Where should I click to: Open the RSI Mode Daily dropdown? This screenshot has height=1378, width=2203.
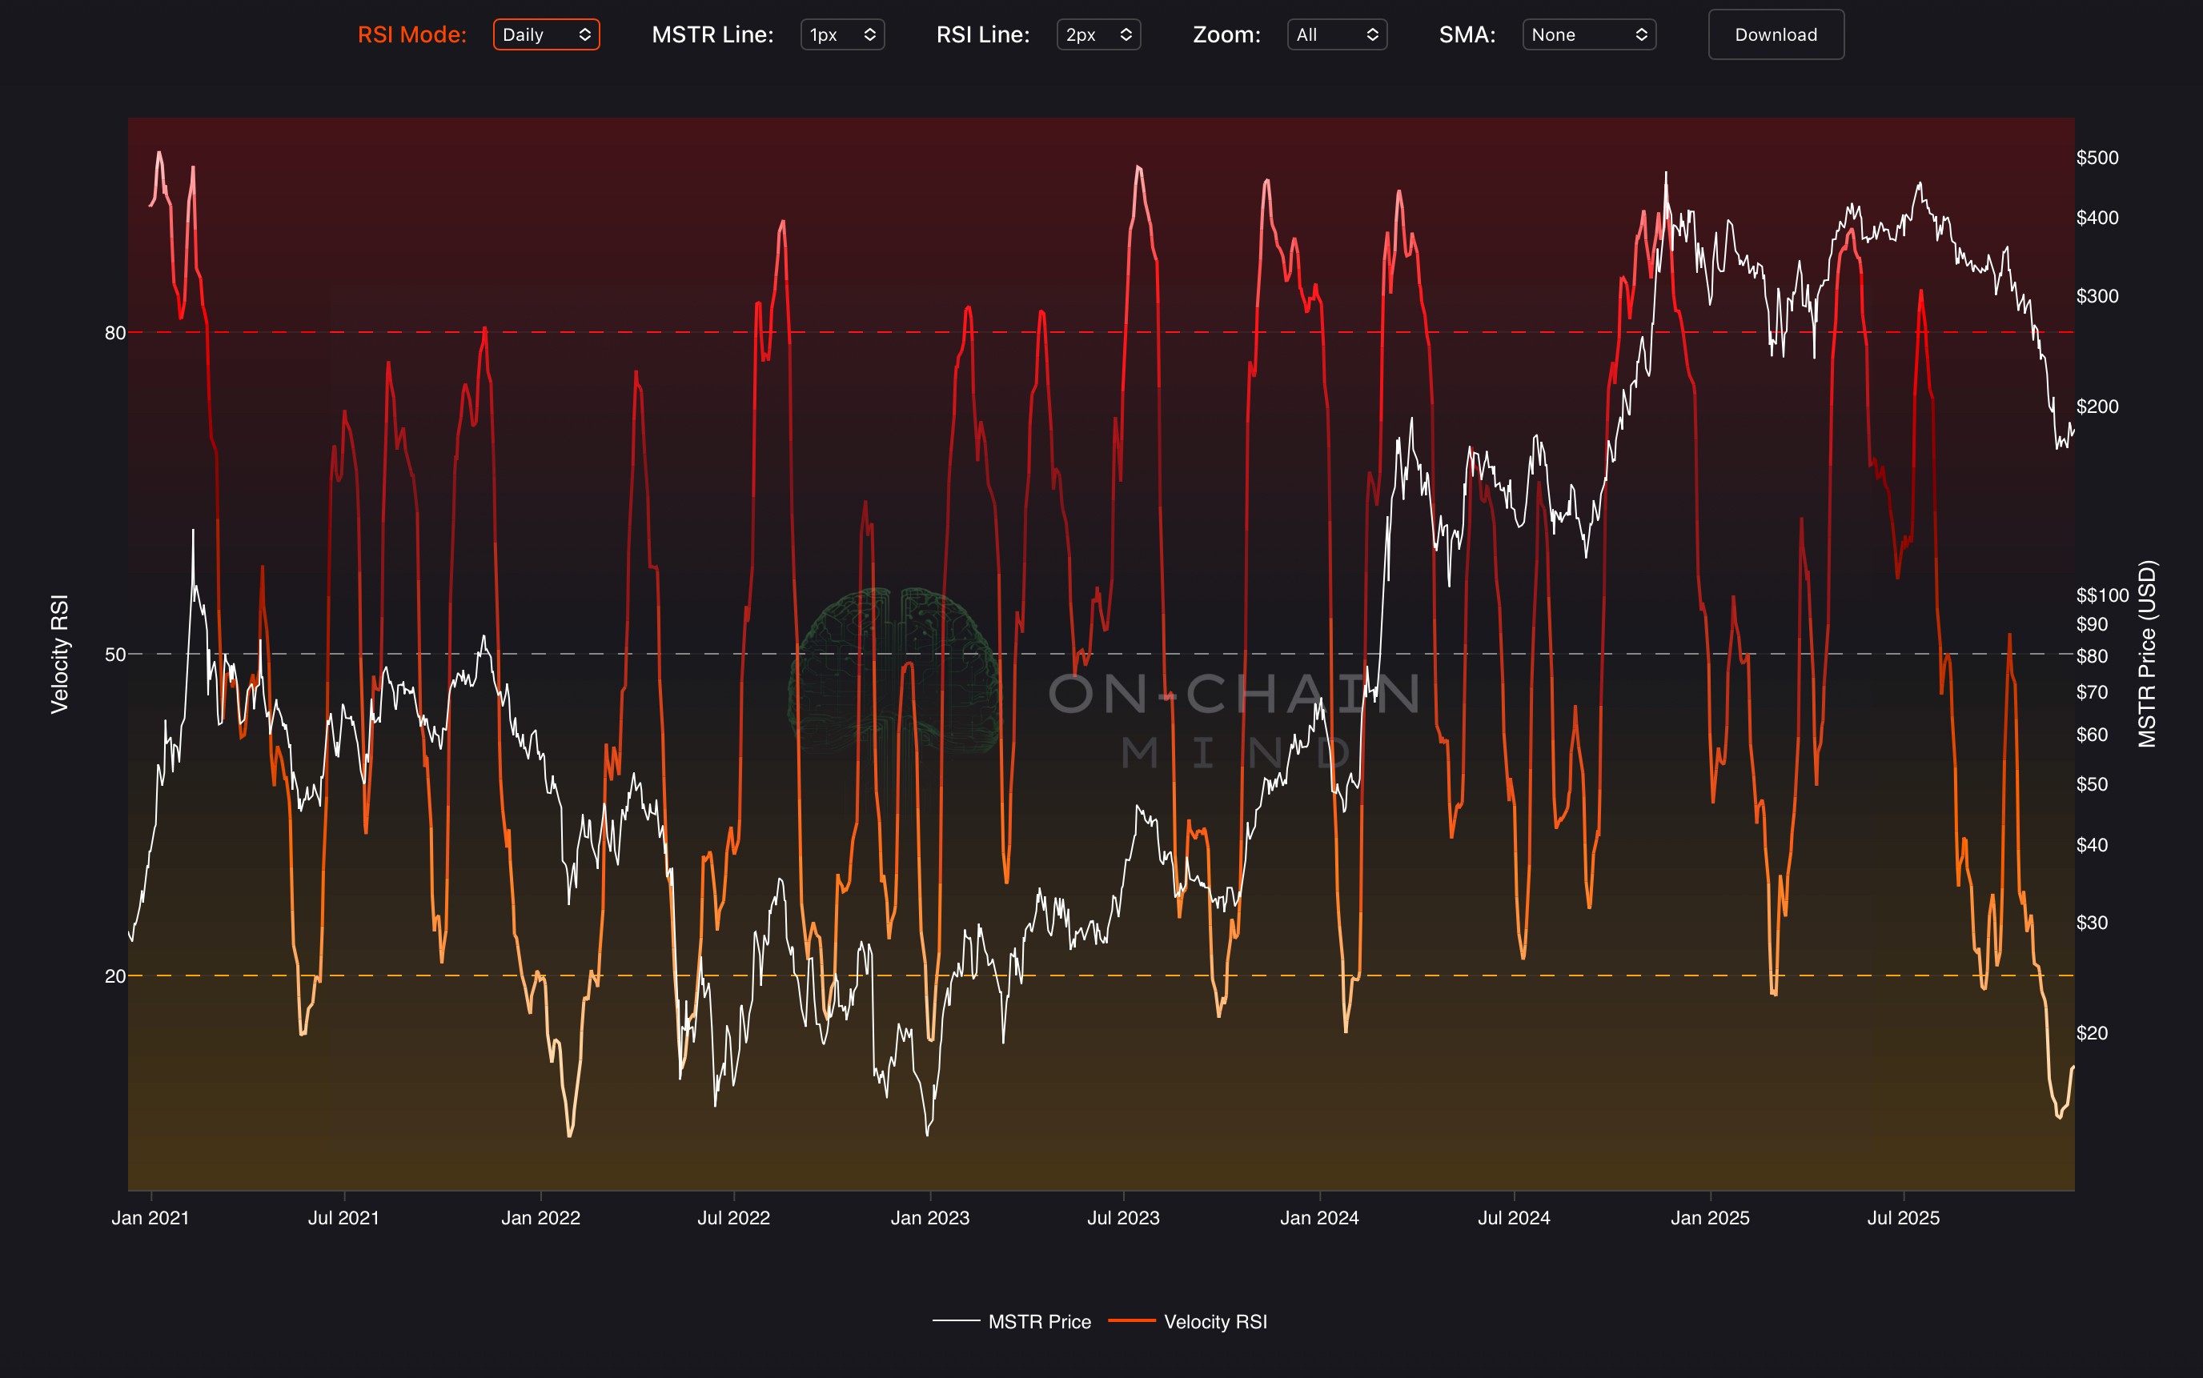[x=546, y=34]
